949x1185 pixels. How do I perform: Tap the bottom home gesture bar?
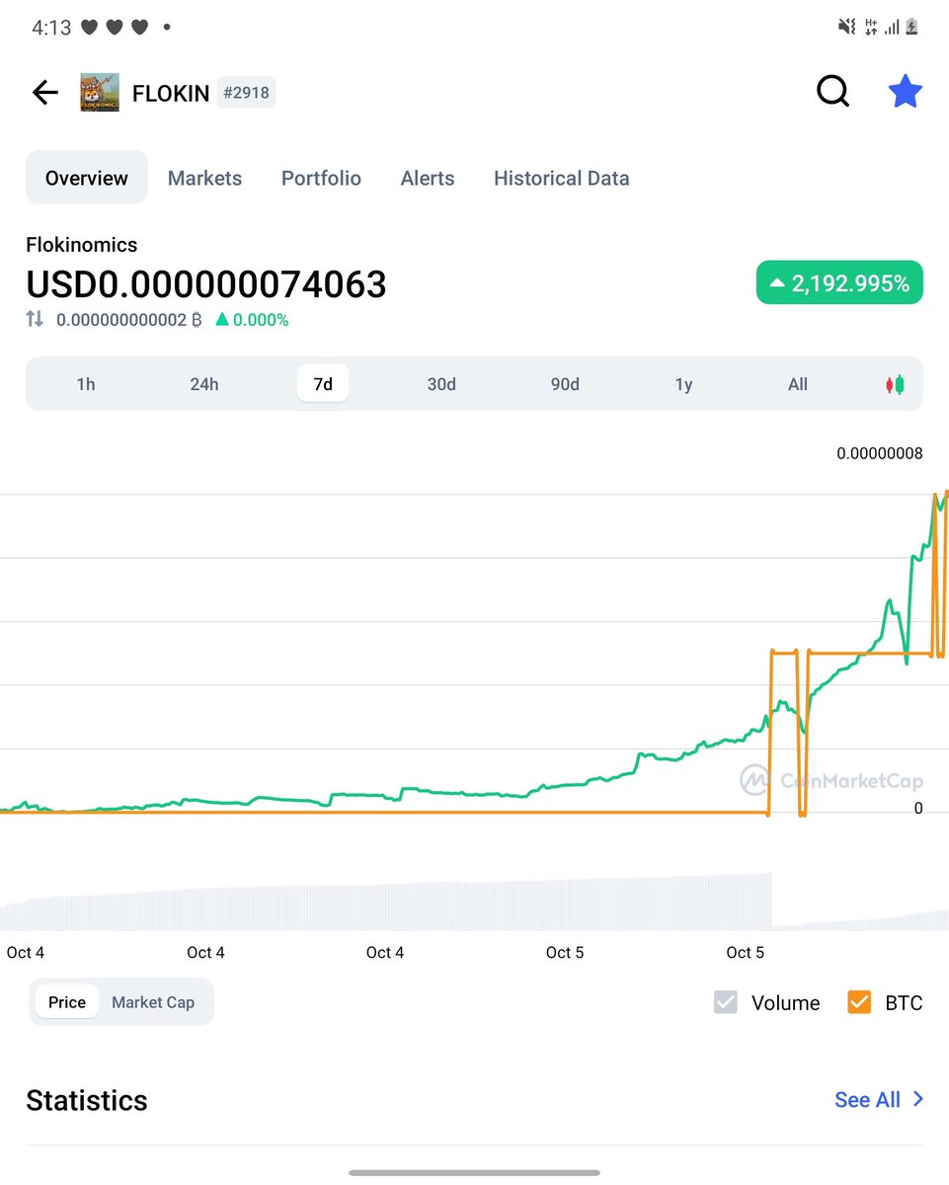tap(474, 1172)
